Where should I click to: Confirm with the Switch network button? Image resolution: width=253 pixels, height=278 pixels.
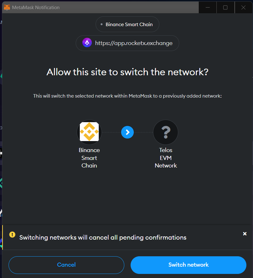188,265
